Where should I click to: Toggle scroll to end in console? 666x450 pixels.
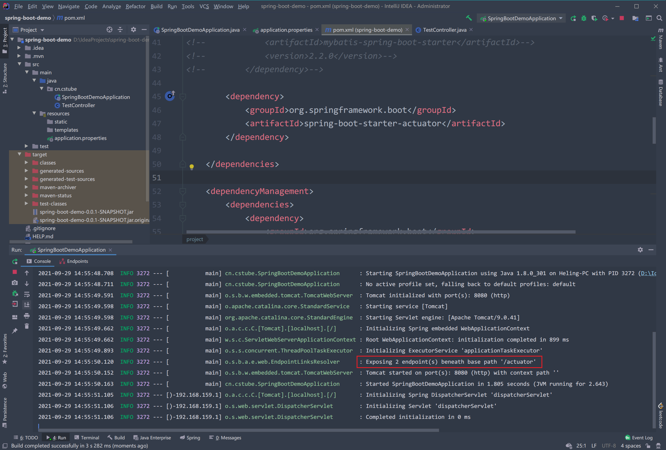point(27,305)
